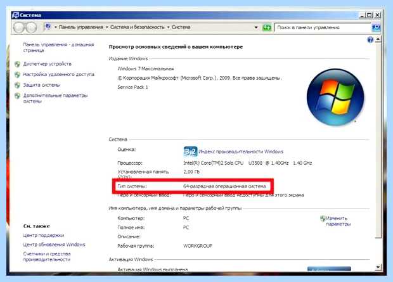Open Панель управления - домашняя страница link
393x282 pixels.
(x=58, y=48)
